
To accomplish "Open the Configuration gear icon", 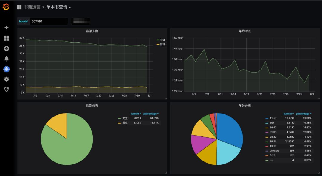I will 7,79.
